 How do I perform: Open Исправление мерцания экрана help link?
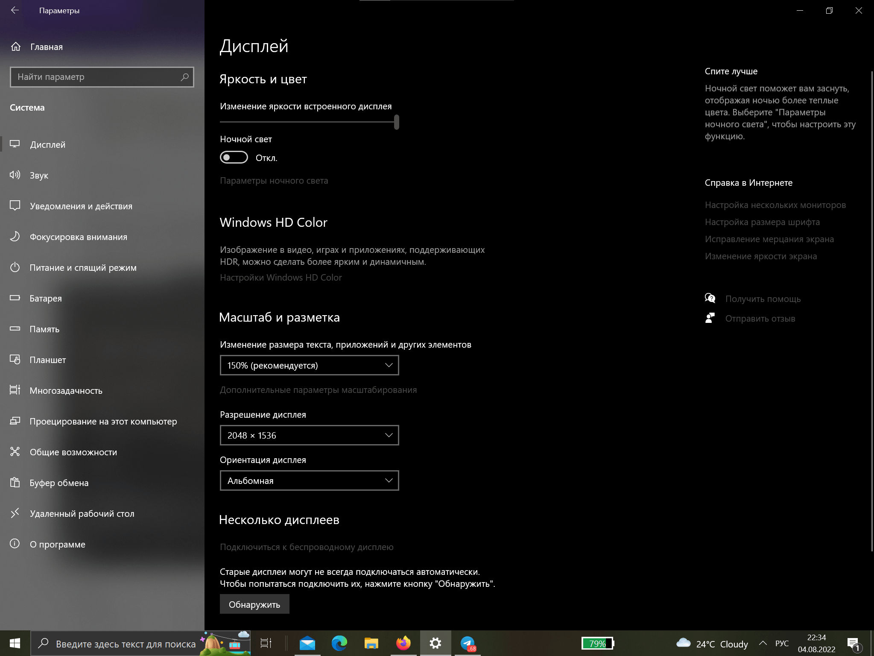tap(769, 239)
